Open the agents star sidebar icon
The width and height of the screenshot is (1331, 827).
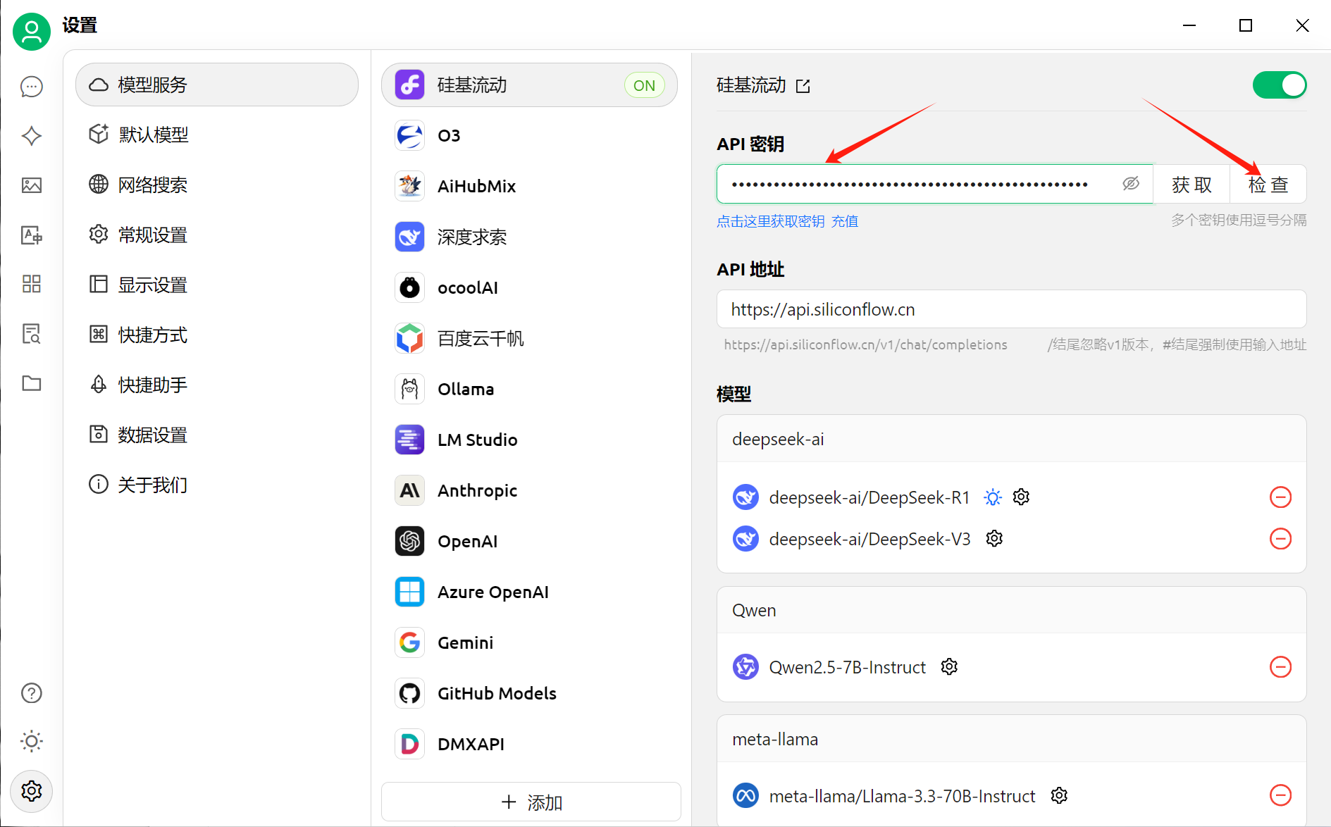click(x=32, y=136)
